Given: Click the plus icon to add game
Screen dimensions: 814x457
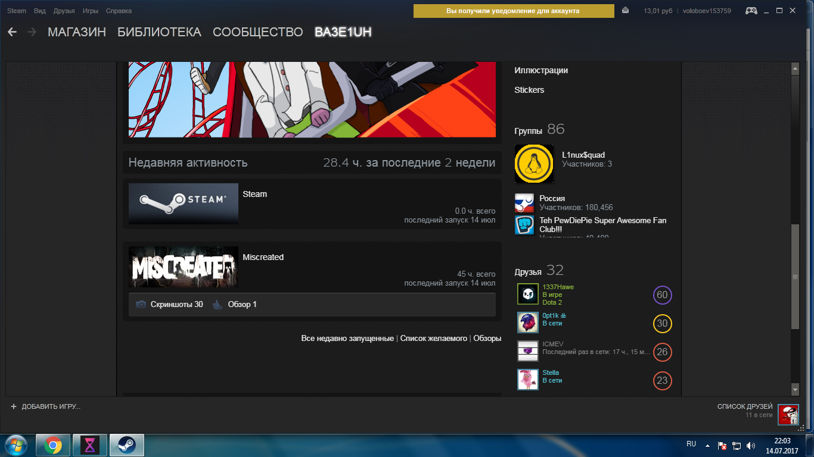Looking at the screenshot, I should [14, 406].
